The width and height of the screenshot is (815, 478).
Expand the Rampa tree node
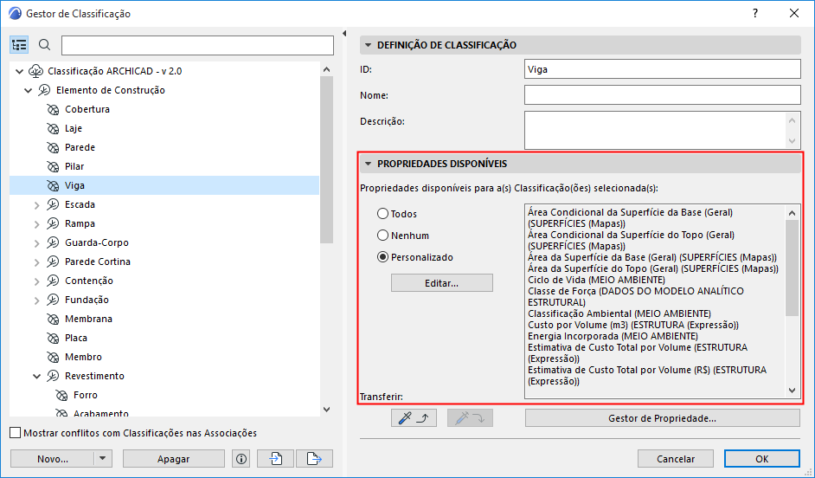(37, 224)
